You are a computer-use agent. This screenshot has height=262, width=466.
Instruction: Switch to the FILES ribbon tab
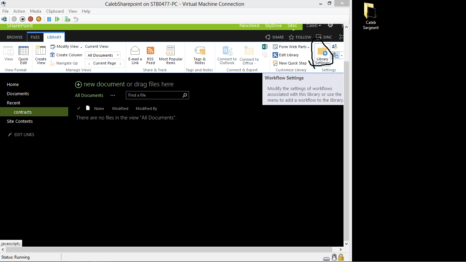35,37
